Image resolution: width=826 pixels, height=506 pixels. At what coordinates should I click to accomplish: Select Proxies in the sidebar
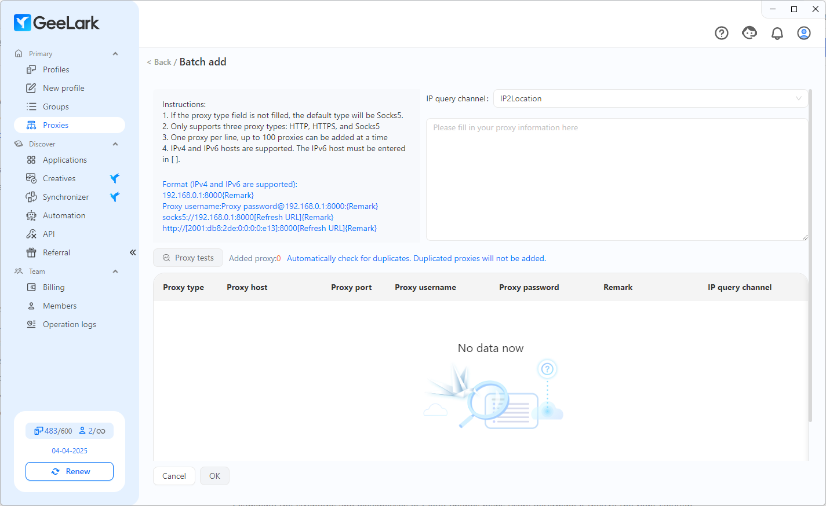70,125
